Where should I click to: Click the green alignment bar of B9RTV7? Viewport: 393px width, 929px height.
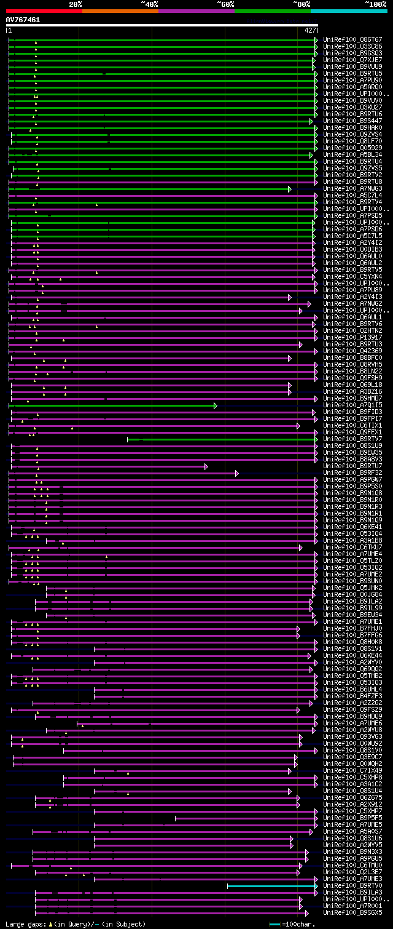(222, 439)
